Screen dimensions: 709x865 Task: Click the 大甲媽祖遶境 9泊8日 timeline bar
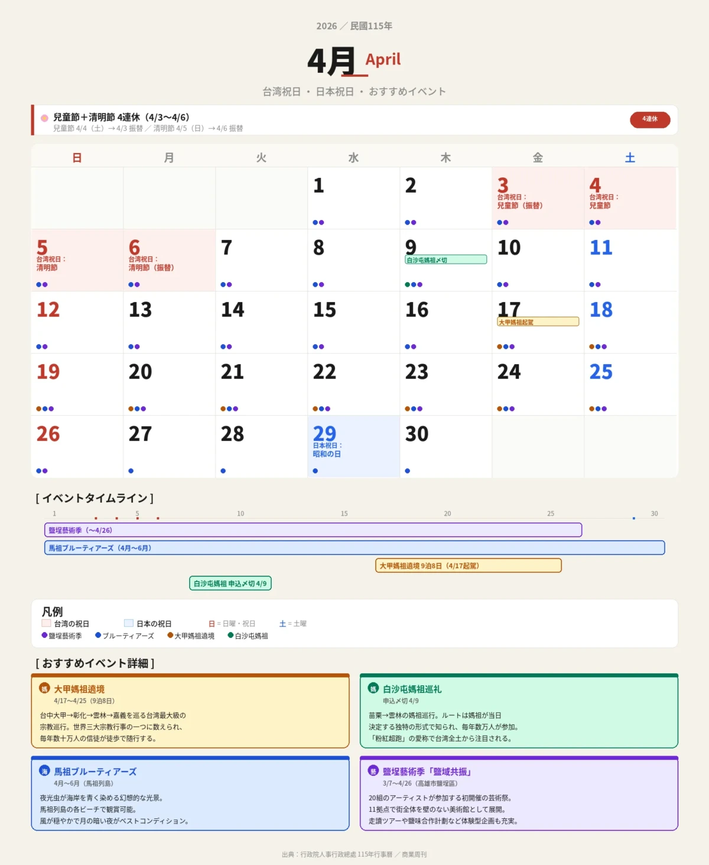pyautogui.click(x=468, y=566)
